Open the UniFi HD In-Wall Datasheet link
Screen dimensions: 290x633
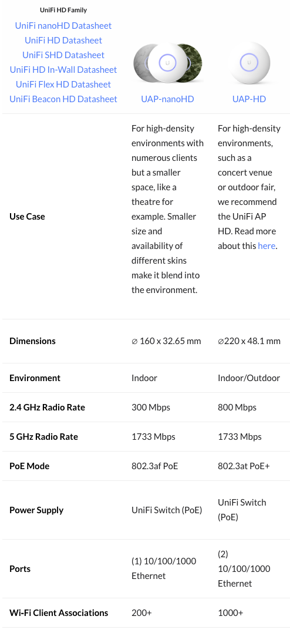click(63, 70)
